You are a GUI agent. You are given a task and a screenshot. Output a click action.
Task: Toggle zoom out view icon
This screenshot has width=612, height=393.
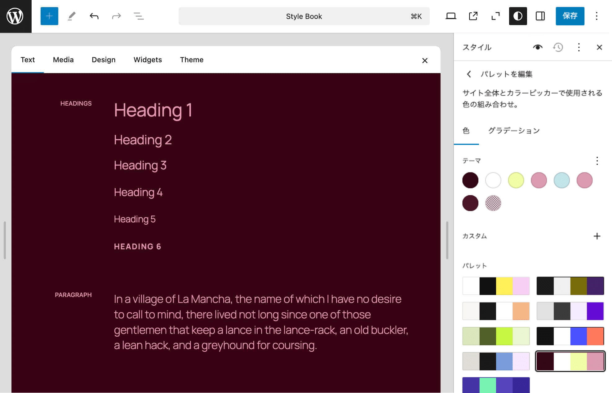[495, 16]
